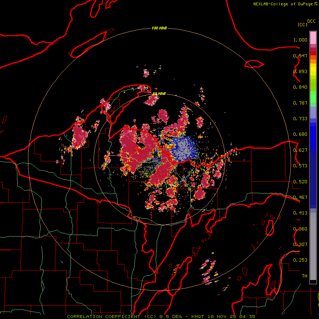Select the 0.307 scale value
This screenshot has height=319, width=319.
[x=300, y=244]
